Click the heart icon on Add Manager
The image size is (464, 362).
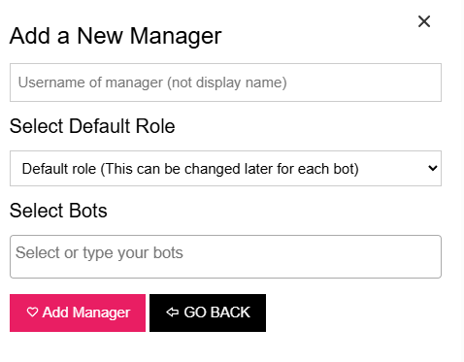[x=32, y=313]
